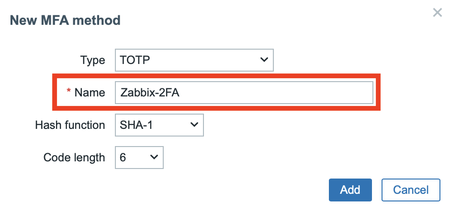Click the Name field label
Viewport: 450px width, 211px height.
coord(90,93)
